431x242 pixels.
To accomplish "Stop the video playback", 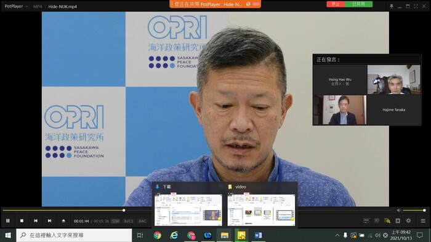I will click(22, 221).
